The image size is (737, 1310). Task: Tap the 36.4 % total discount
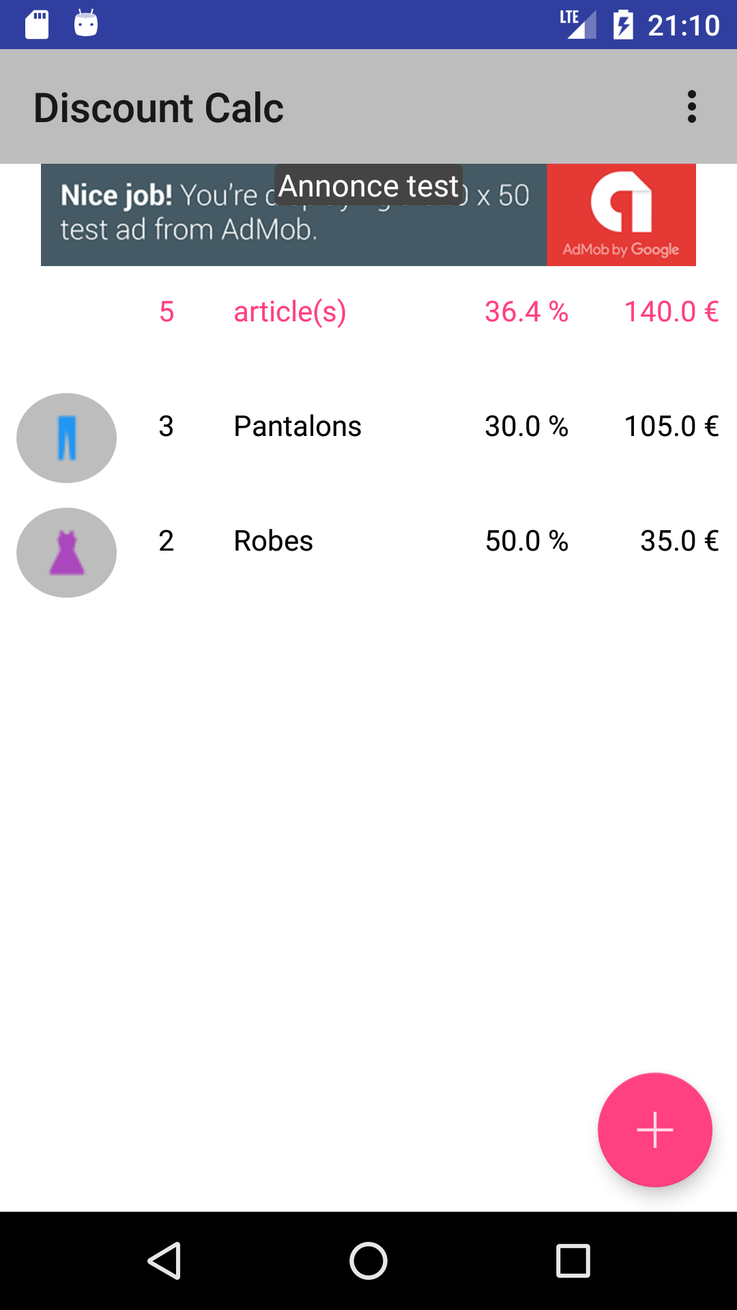click(526, 312)
